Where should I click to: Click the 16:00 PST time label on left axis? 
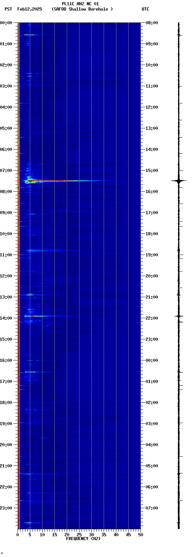(x=6, y=360)
